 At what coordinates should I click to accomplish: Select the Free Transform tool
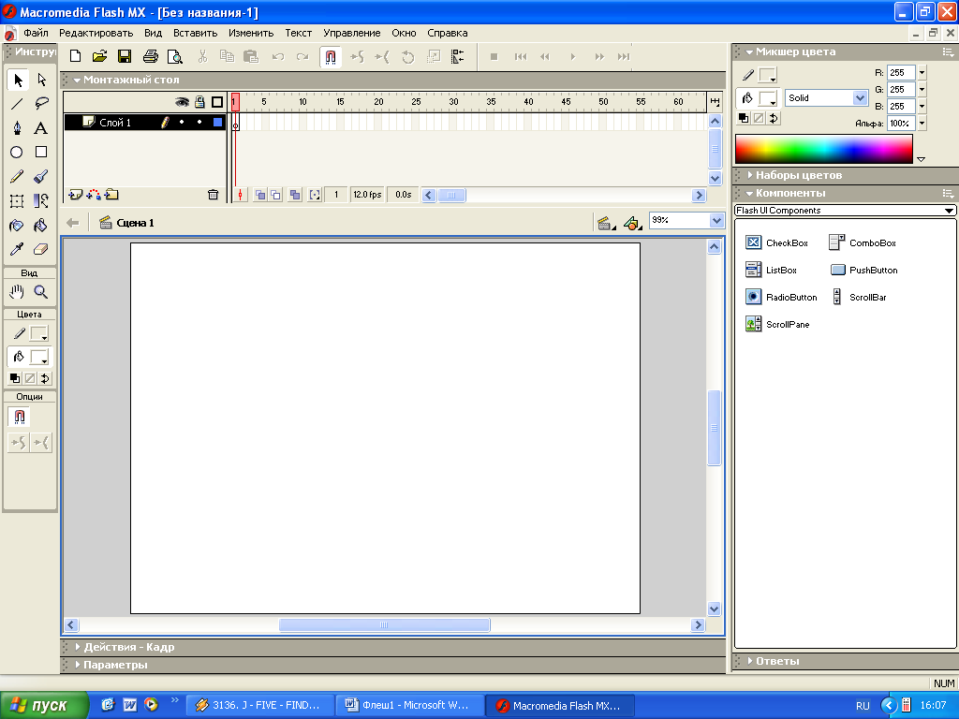point(17,201)
